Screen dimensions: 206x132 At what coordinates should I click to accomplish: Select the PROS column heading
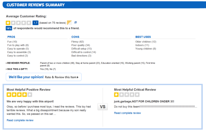pyautogui.click(x=11, y=37)
